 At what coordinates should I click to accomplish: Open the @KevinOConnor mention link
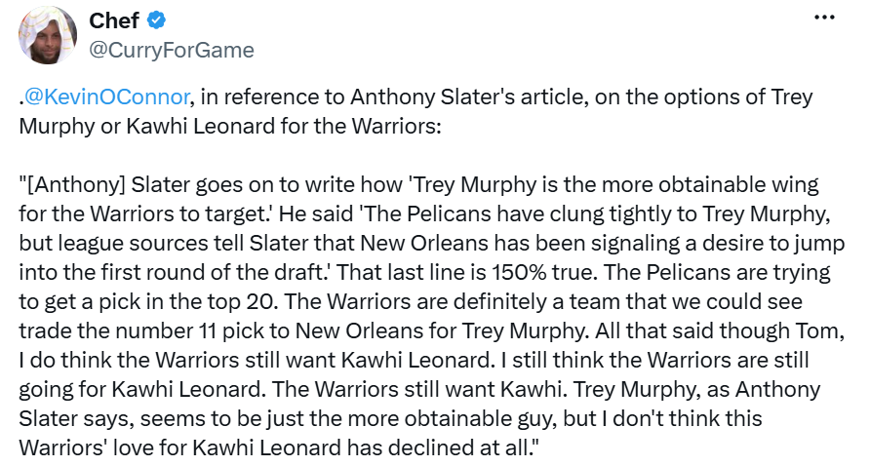107,97
